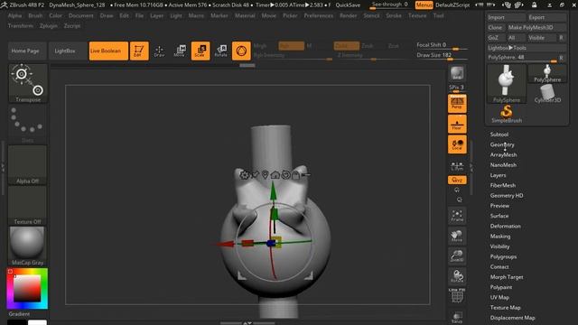Expand the Masking section

(x=500, y=237)
